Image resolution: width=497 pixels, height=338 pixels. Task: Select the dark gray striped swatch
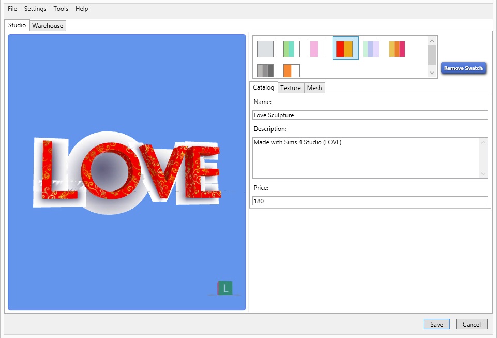[265, 71]
